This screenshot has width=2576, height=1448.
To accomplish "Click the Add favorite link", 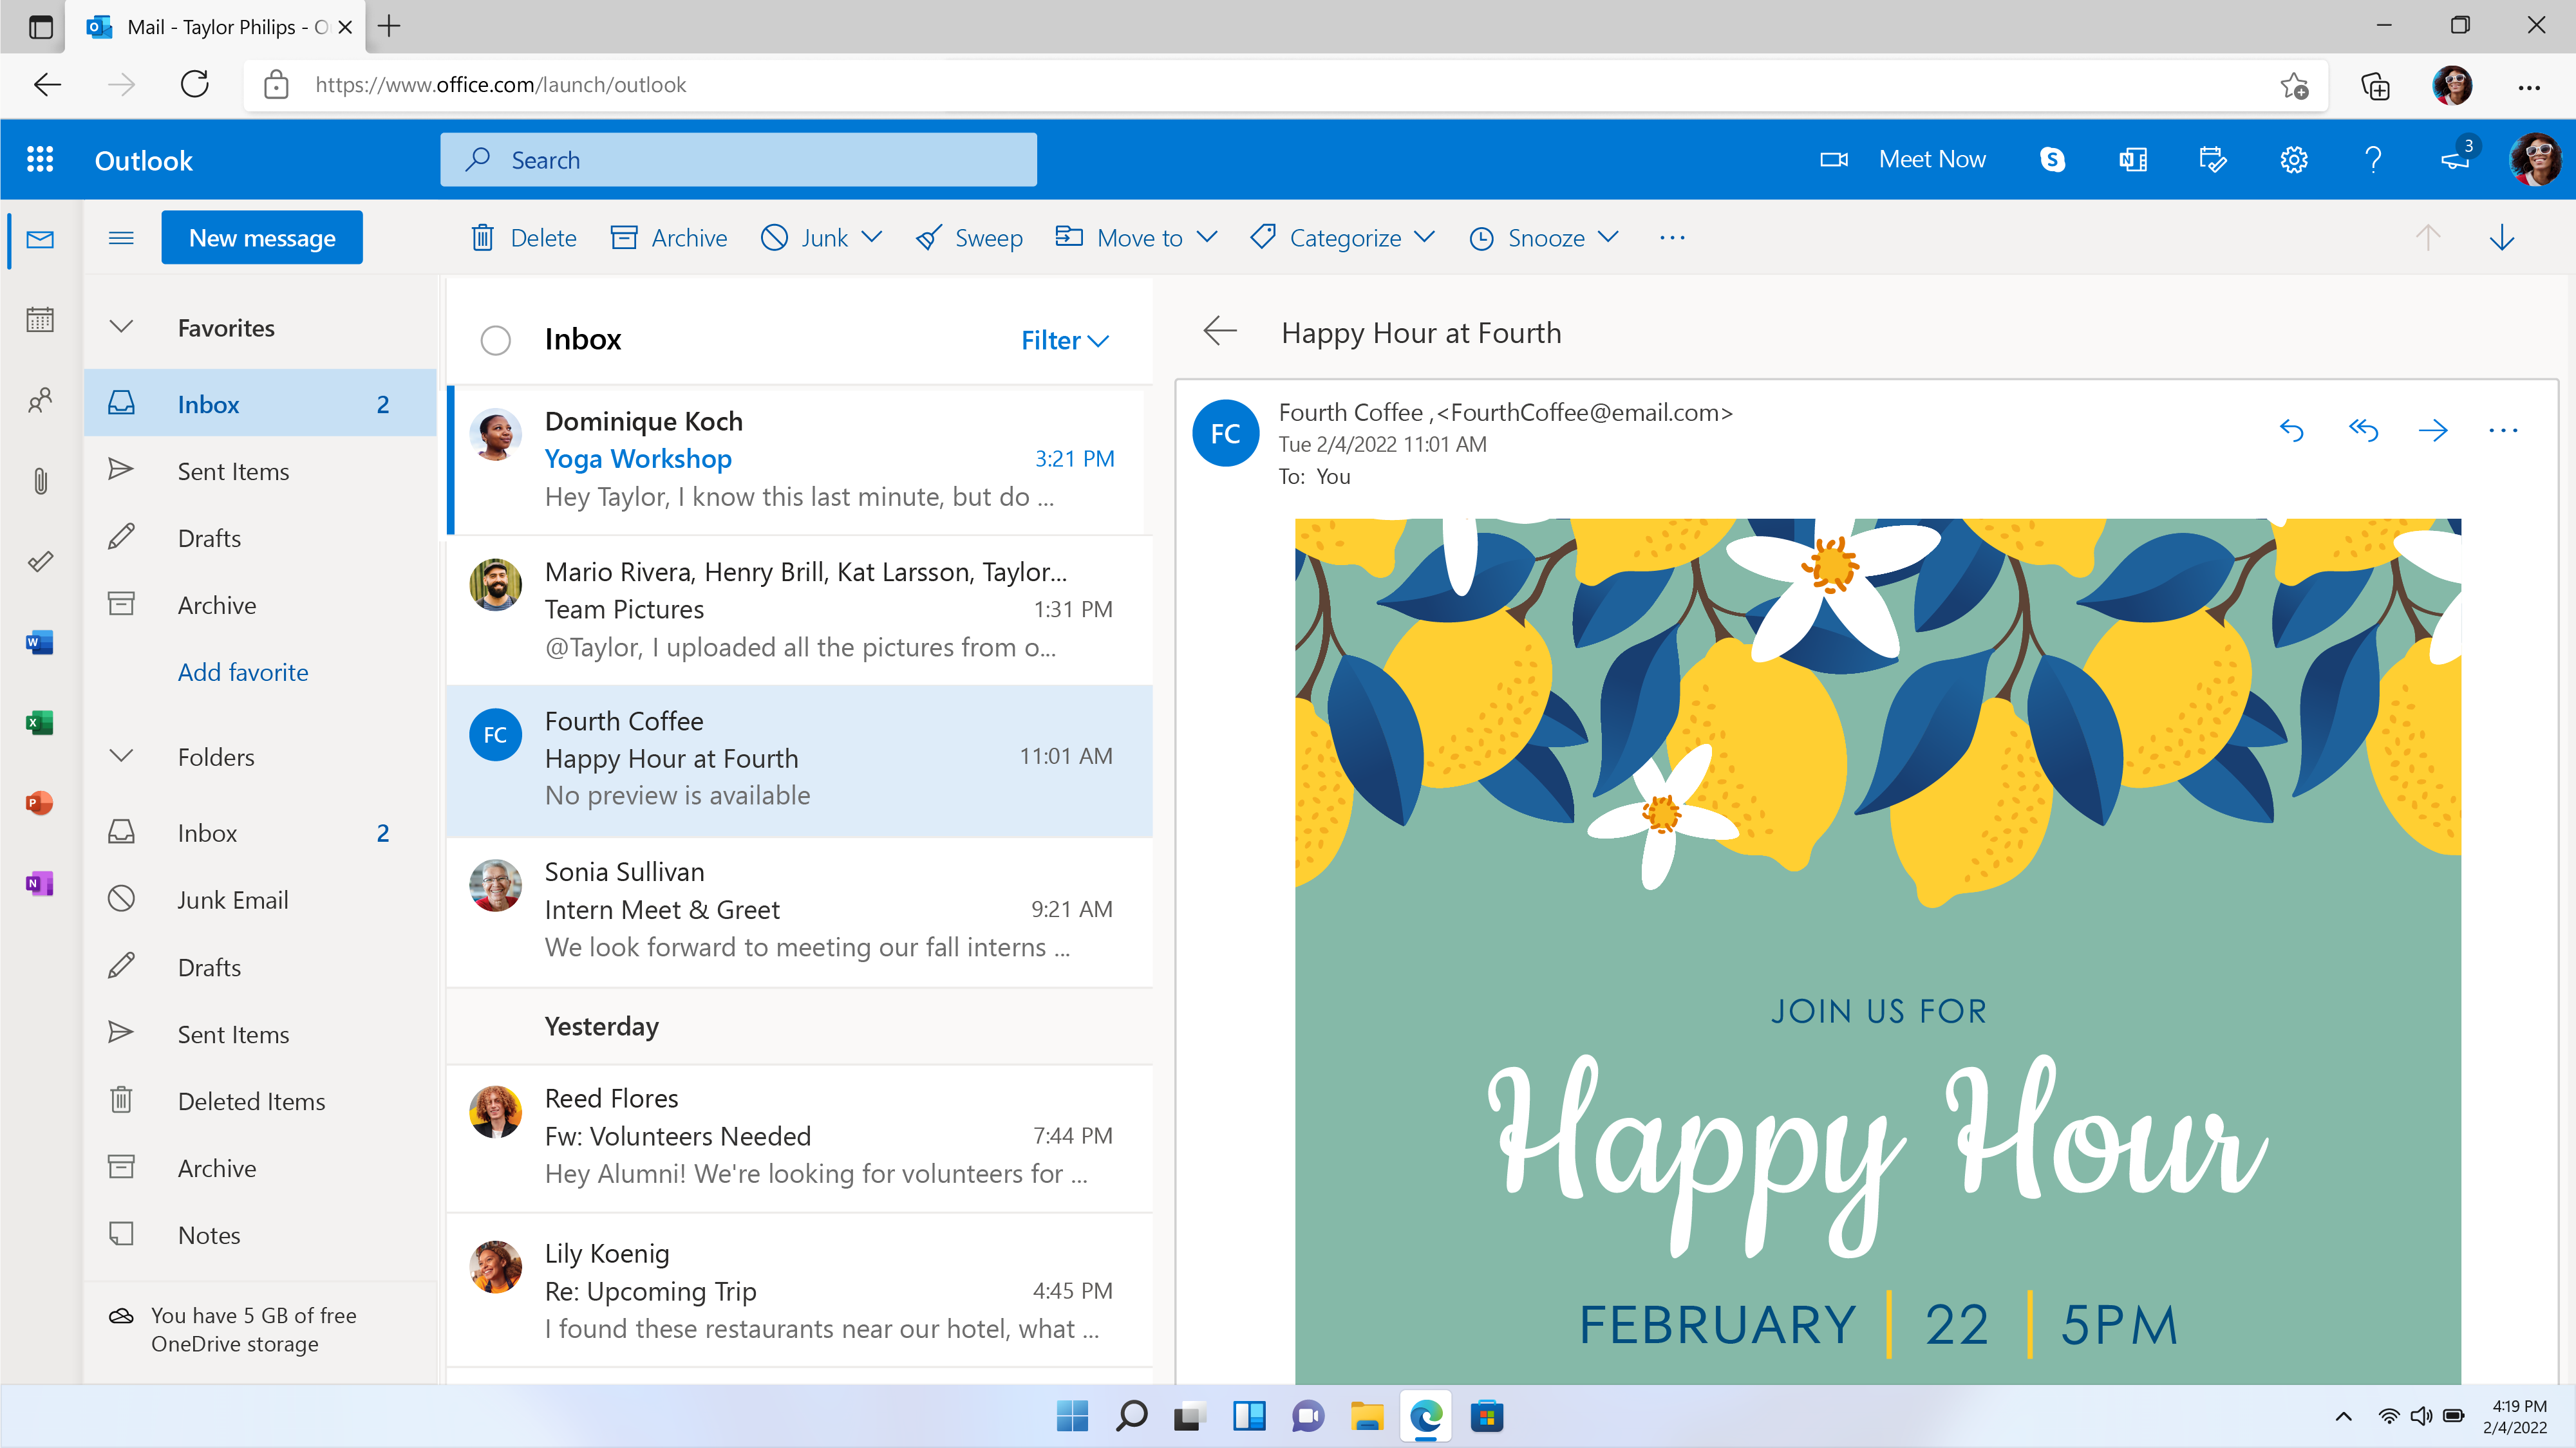I will [x=243, y=671].
